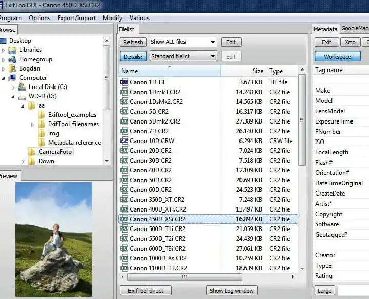This screenshot has width=369, height=299.
Task: Click the CR2 icon of Canon 1100D_T3.CR2
Action: pos(124,268)
